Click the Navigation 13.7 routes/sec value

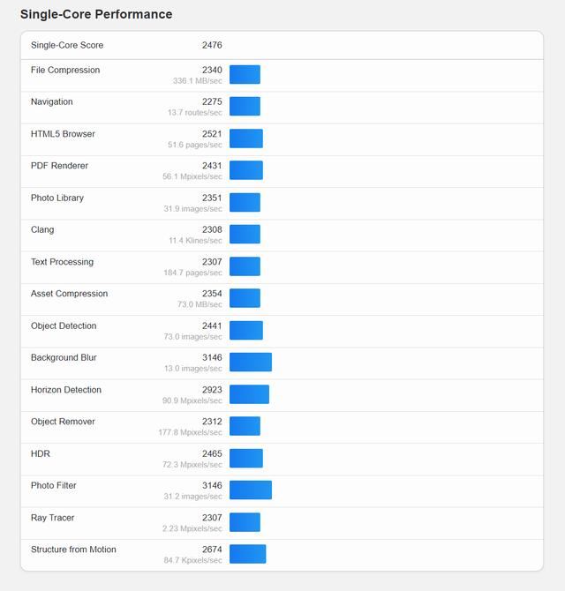click(195, 112)
